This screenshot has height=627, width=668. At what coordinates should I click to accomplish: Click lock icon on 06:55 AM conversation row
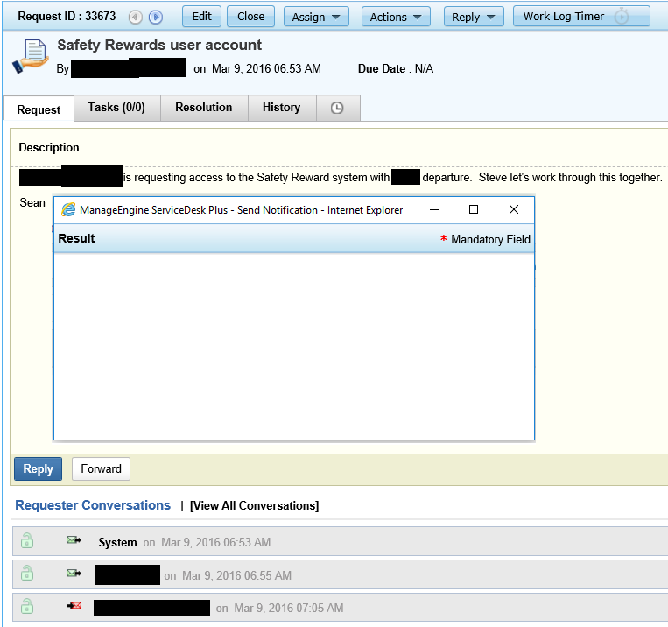click(x=27, y=574)
